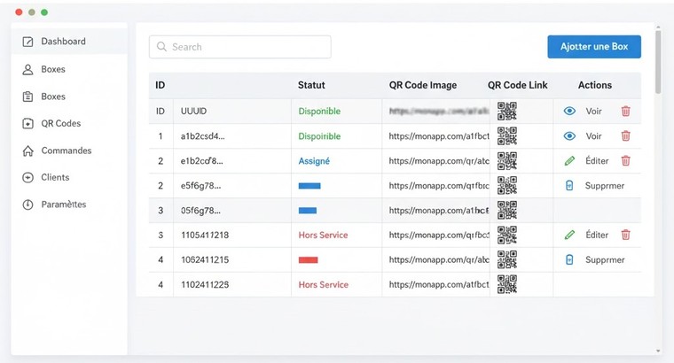Viewport: 674px width, 363px height.
Task: Click Éditer in the 1105411218 row
Action: coord(597,236)
